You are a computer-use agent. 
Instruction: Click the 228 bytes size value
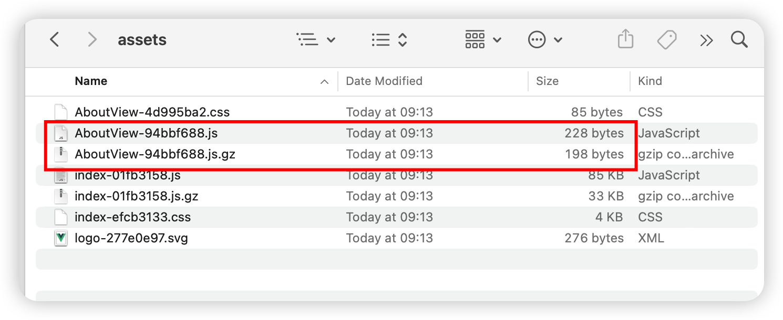pyautogui.click(x=594, y=133)
